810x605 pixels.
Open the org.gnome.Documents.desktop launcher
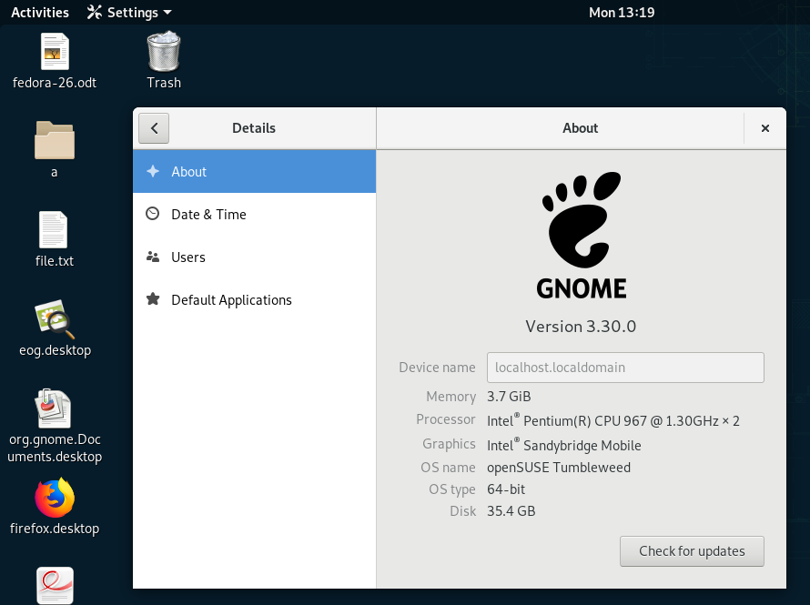(x=54, y=409)
